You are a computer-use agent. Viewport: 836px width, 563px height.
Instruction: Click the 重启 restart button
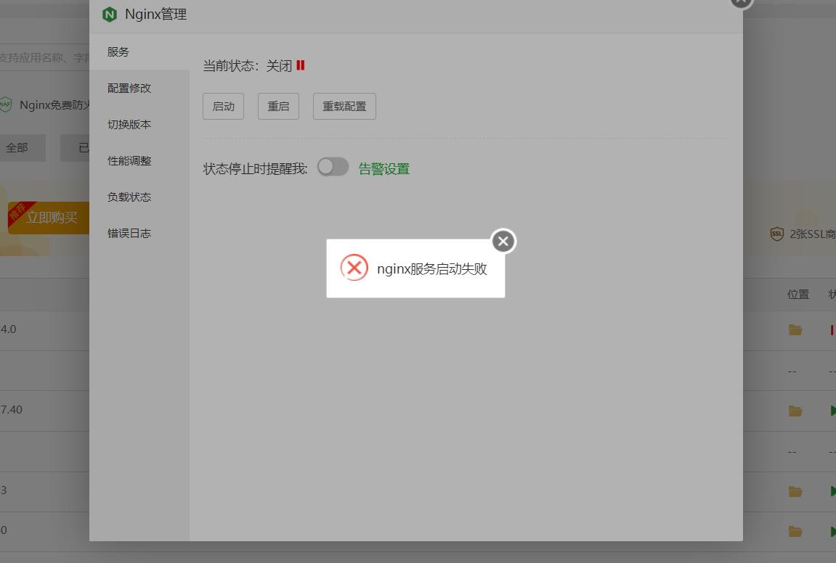coord(278,106)
